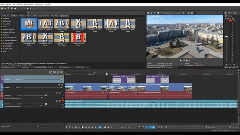Screen dimensions: 240x135
Task: Solo the second video track
Action: click(x=62, y=85)
